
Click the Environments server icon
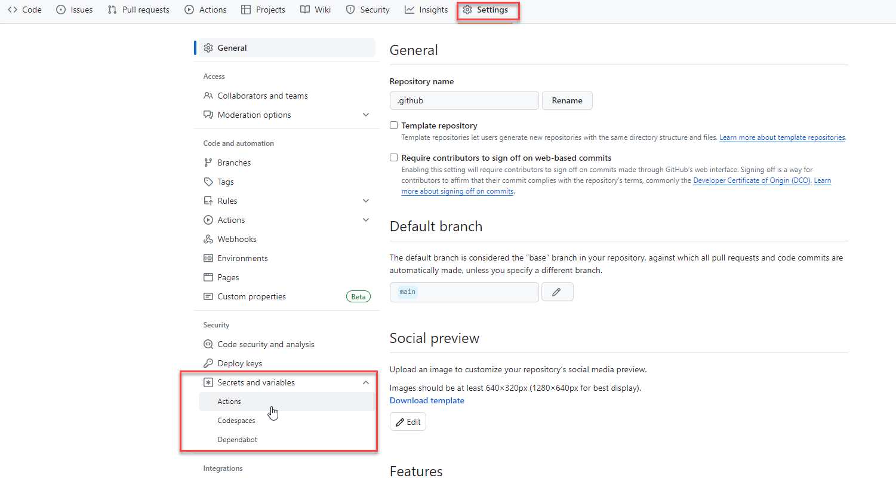point(208,258)
